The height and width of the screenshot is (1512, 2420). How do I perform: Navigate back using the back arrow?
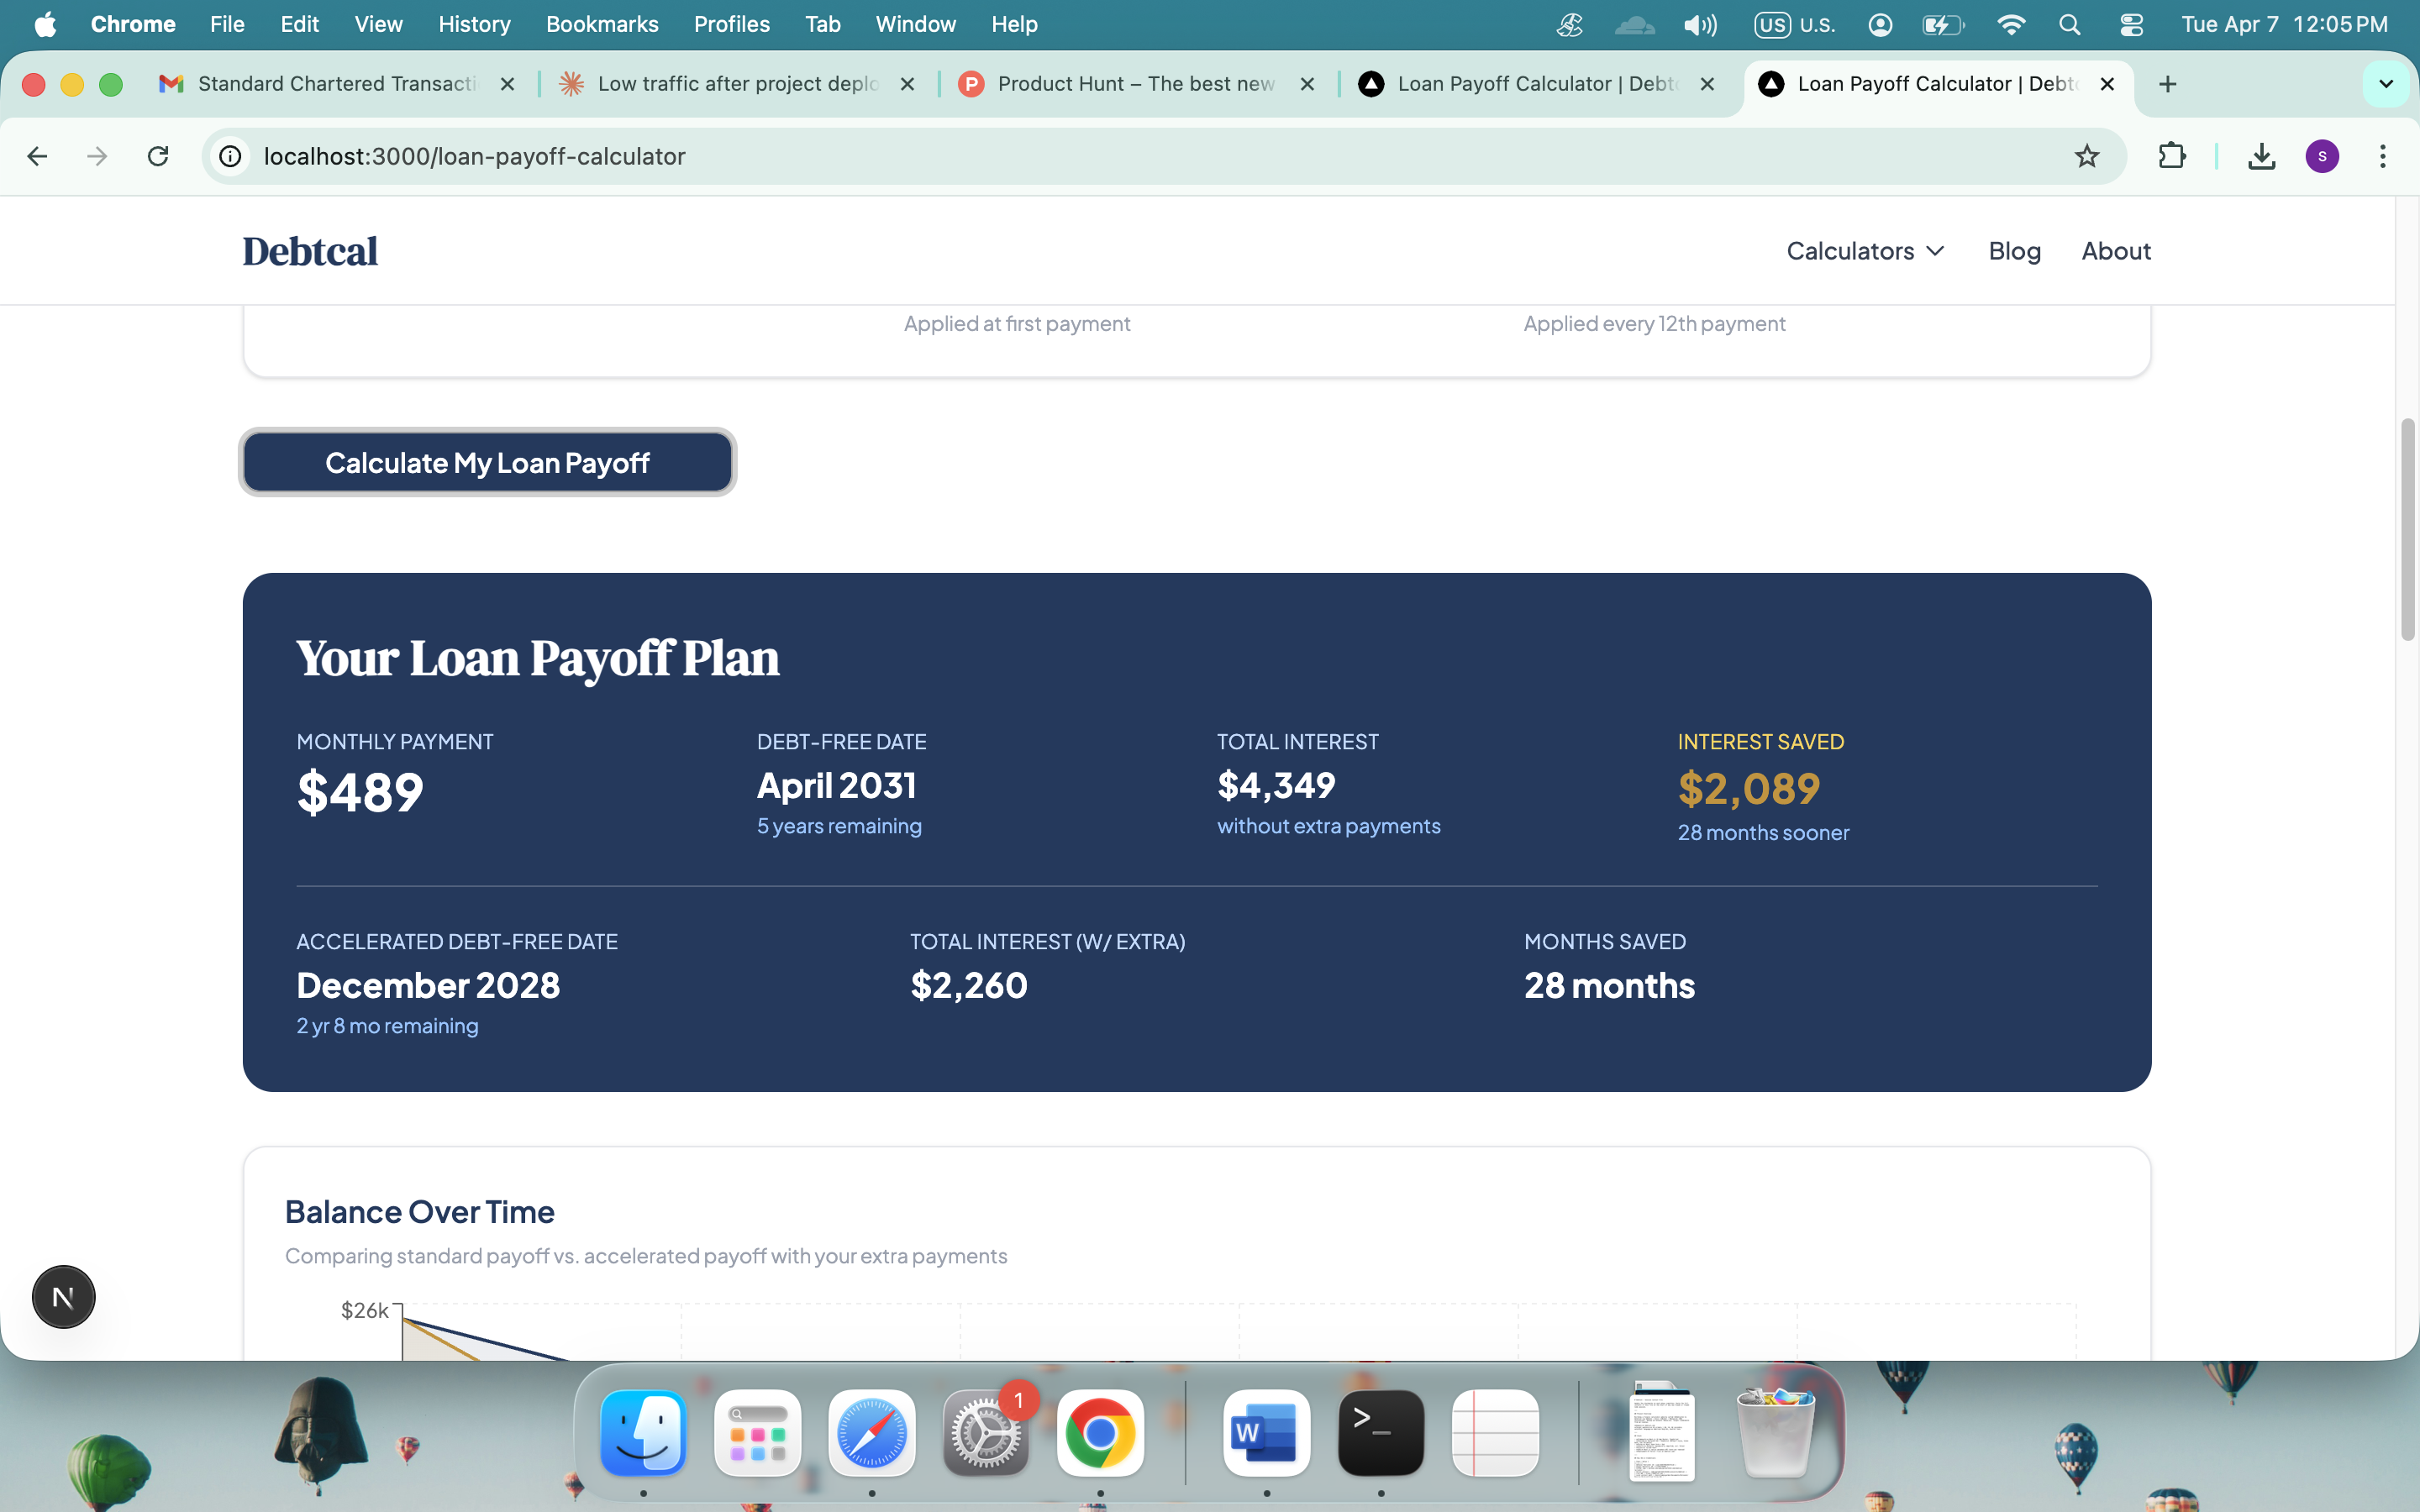click(x=37, y=156)
